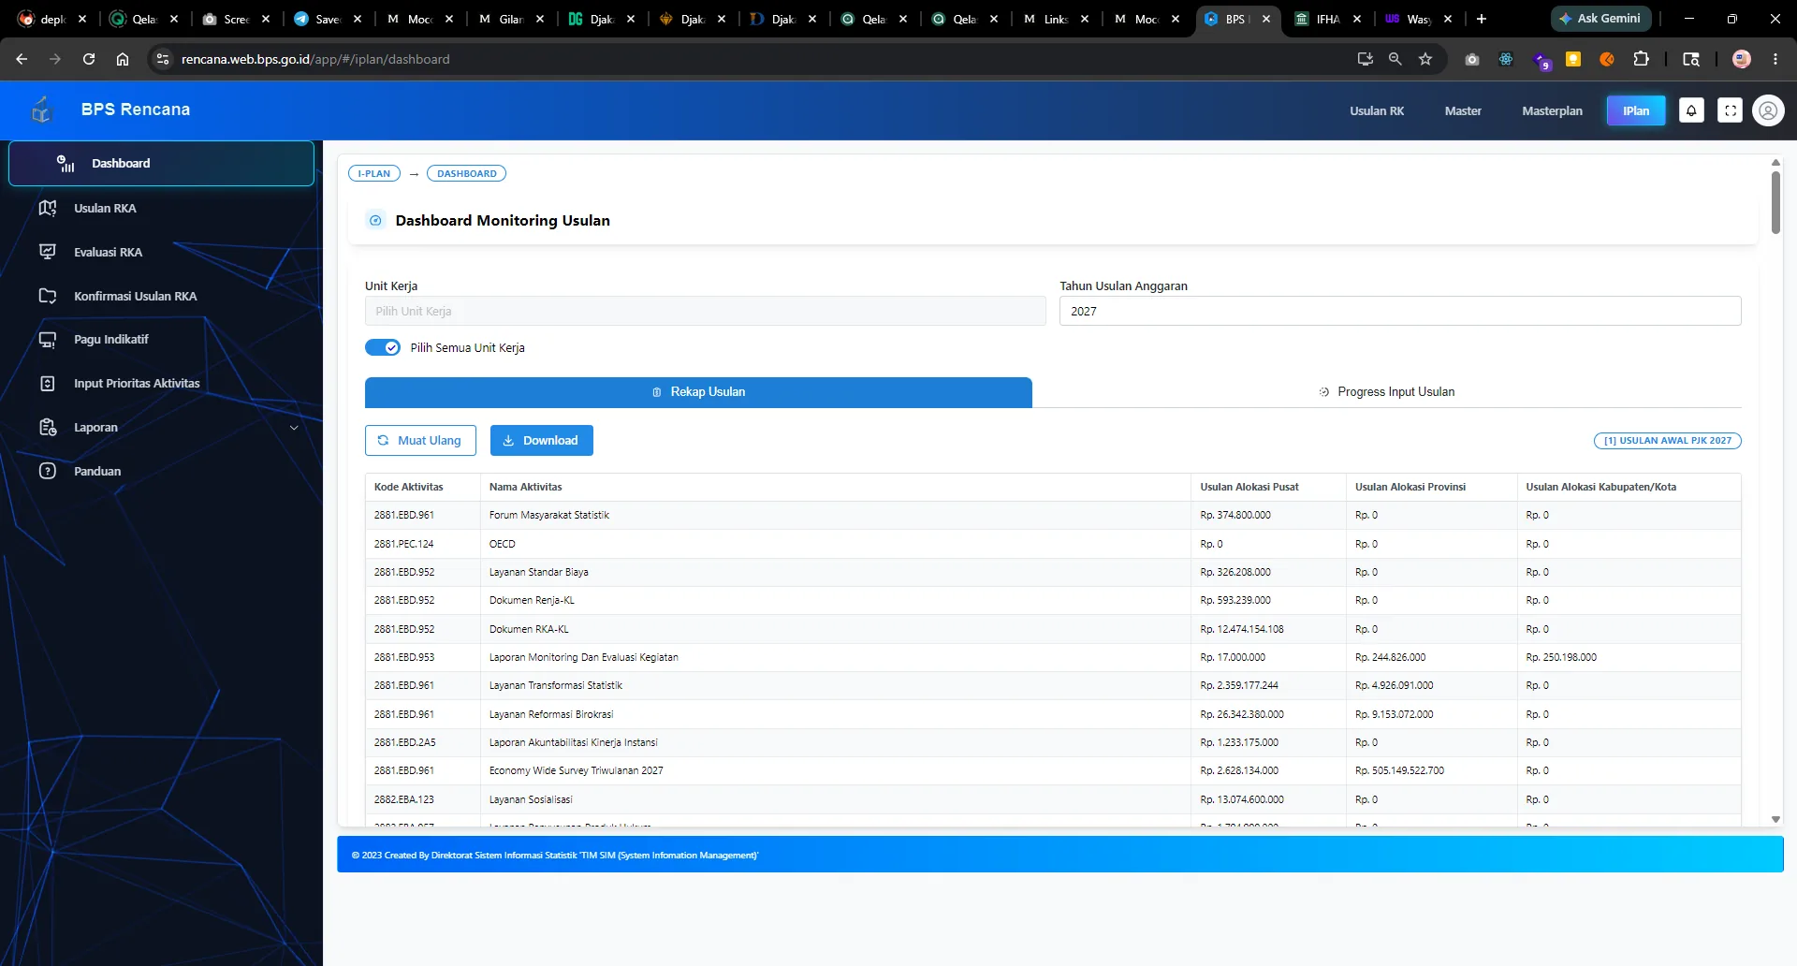This screenshot has width=1797, height=966.
Task: Open the Dashboard sidebar item
Action: [x=161, y=163]
